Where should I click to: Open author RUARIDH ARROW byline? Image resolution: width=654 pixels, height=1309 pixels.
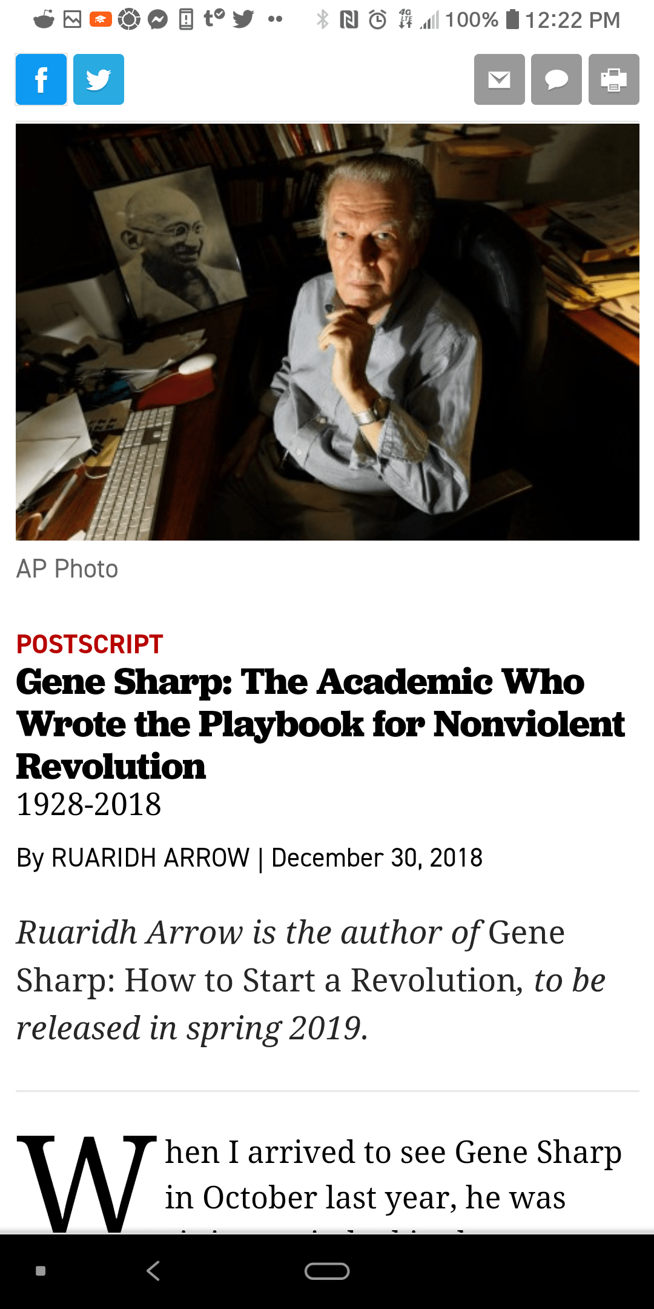[x=150, y=858]
